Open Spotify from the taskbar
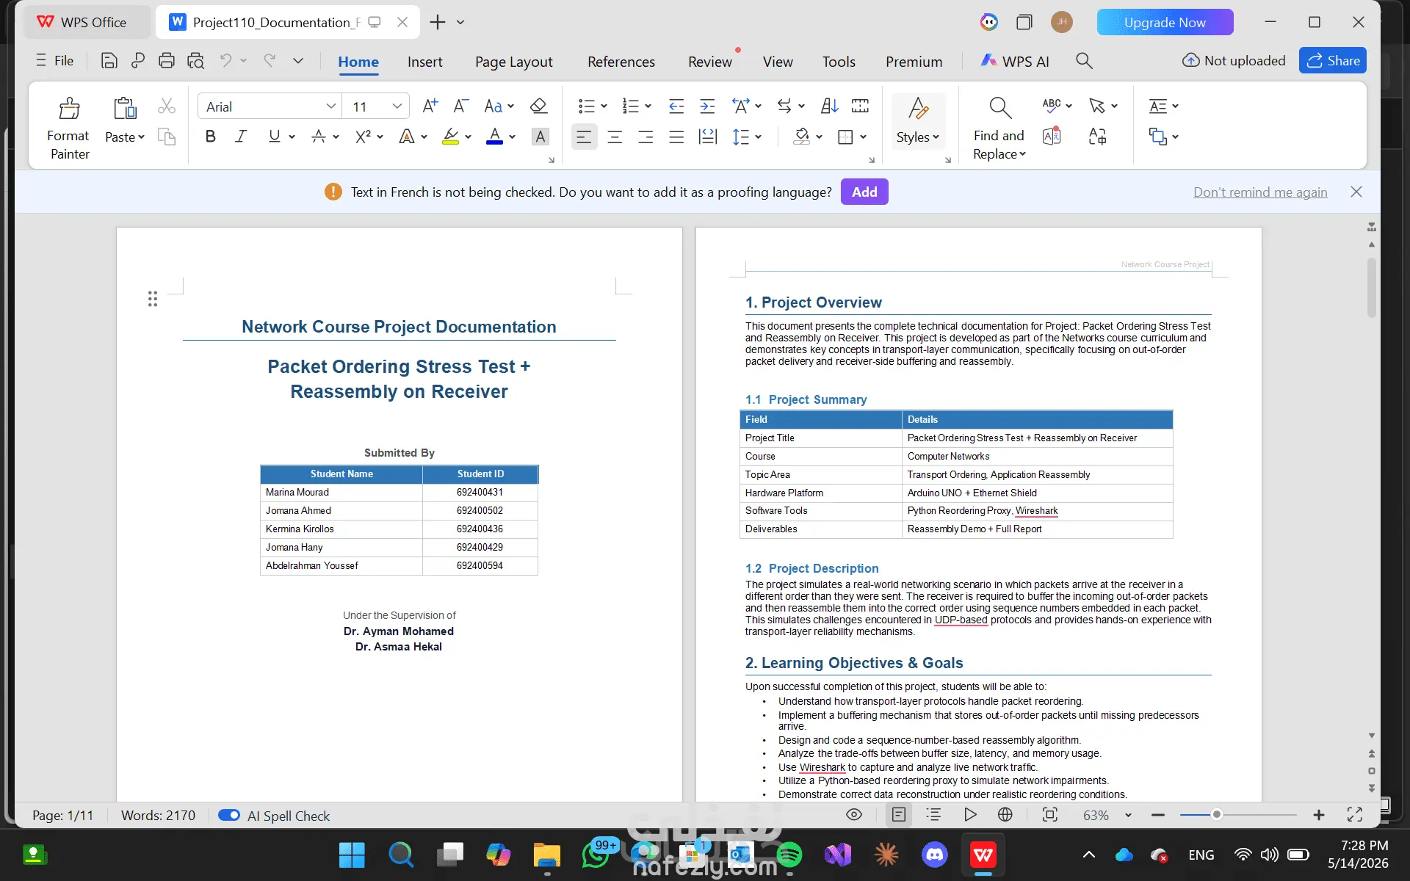1410x881 pixels. 789,855
